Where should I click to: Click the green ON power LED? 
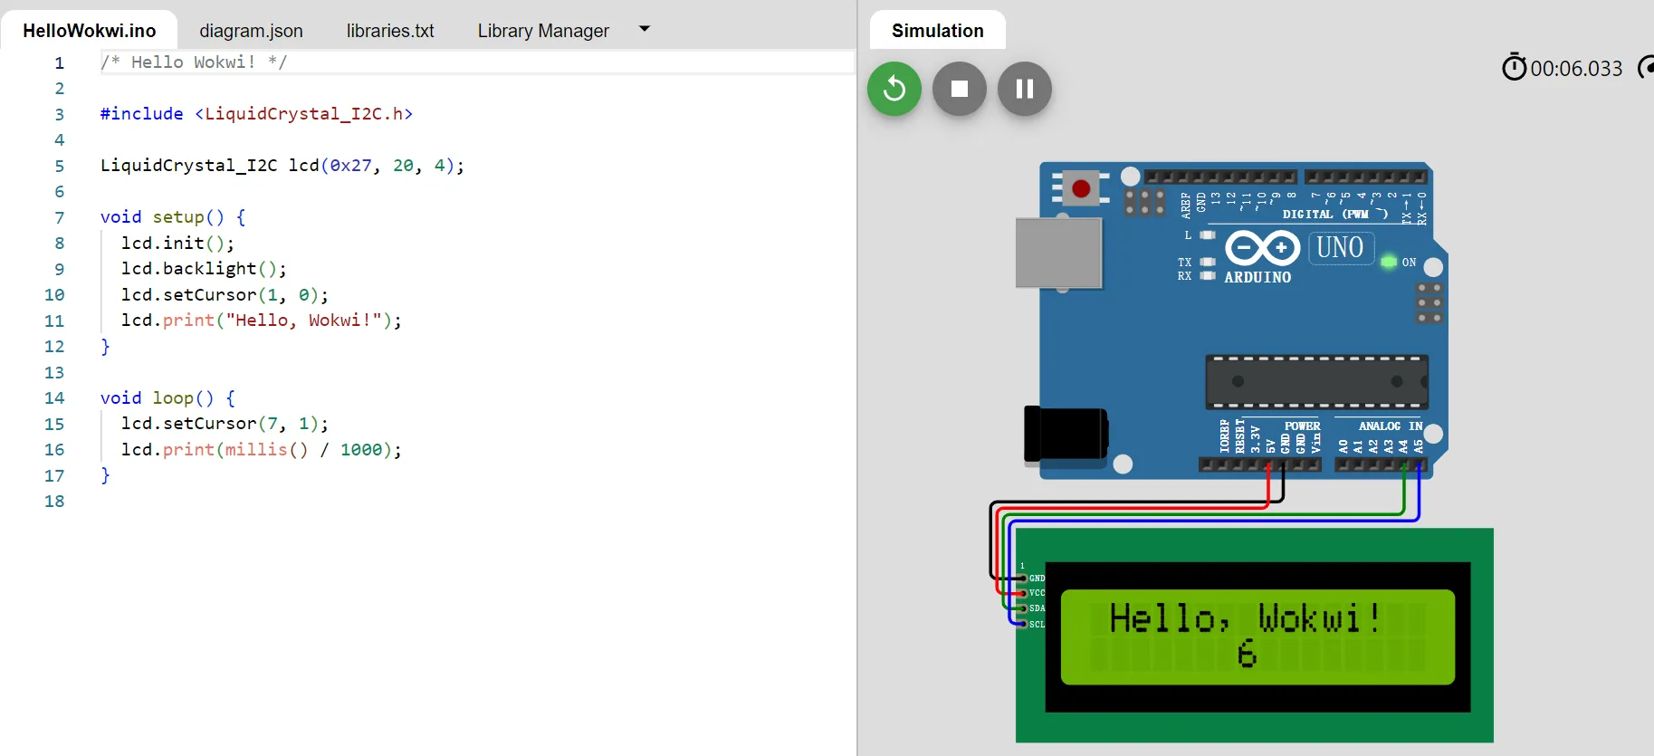pyautogui.click(x=1388, y=262)
